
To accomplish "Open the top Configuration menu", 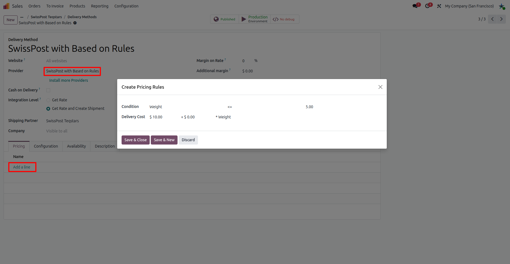I will click(126, 6).
